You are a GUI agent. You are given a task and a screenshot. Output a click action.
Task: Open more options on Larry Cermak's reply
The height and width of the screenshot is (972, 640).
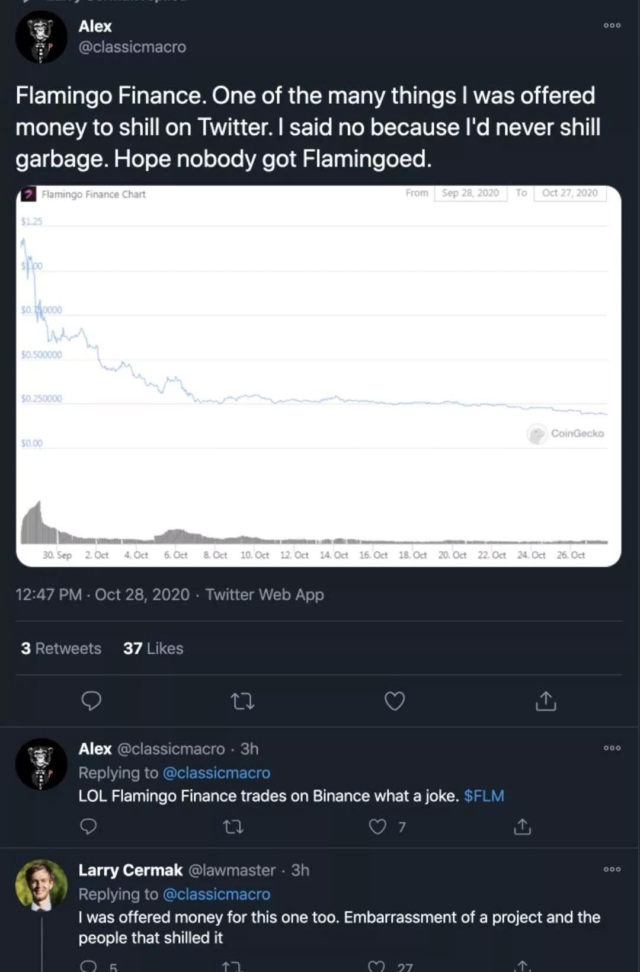click(612, 869)
